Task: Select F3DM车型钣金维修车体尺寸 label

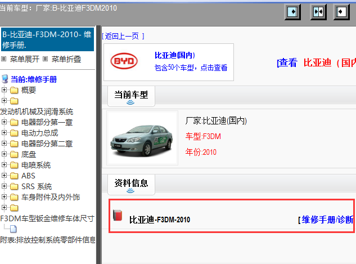Action: (47, 218)
